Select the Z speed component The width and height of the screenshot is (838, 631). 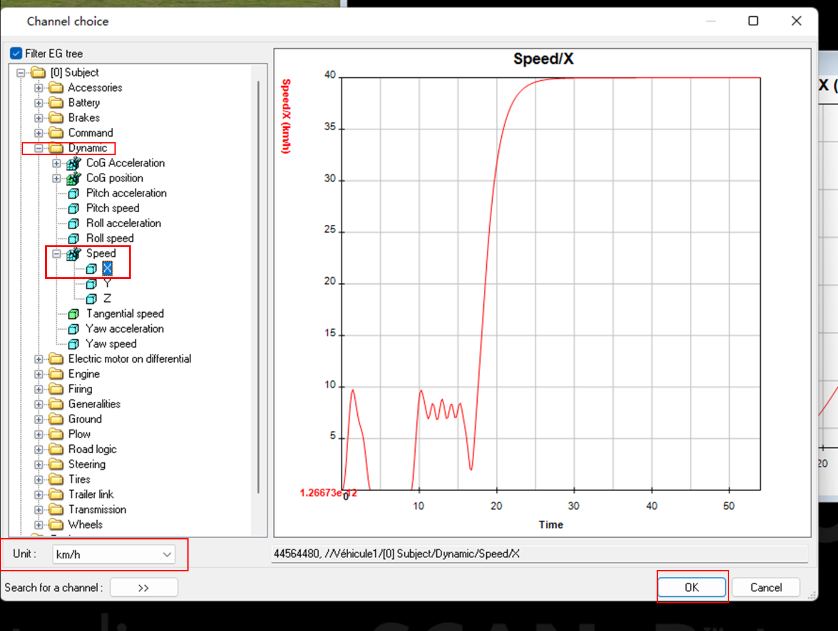point(107,298)
